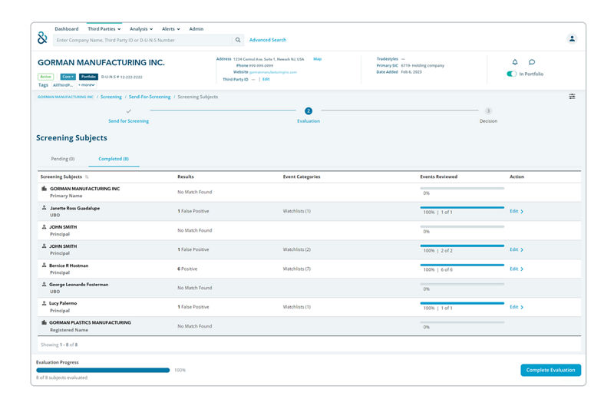Open the comments speech bubble icon
Screen dimensions: 614x409
(x=532, y=62)
